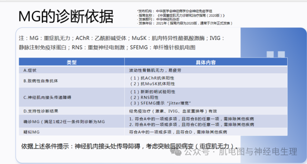307x164 pixels.
Task: Select the '具体内容' table column header
Action: [x=206, y=62]
